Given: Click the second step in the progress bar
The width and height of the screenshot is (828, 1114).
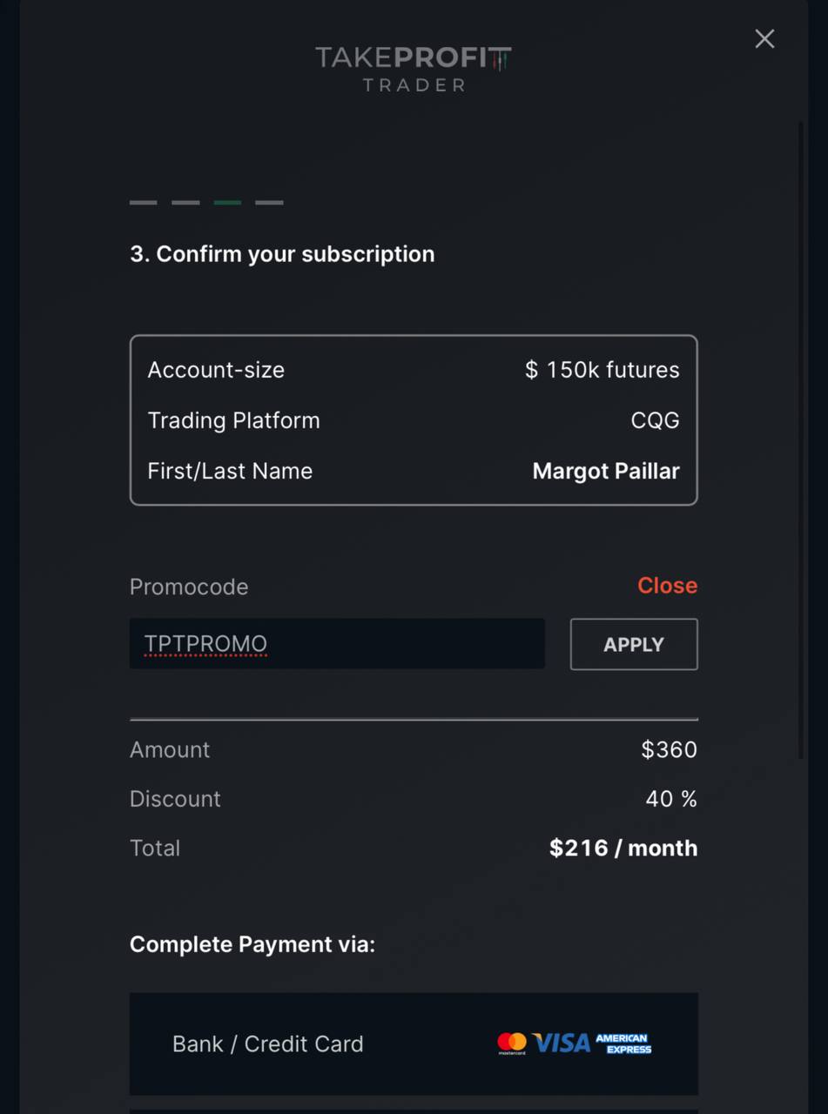Looking at the screenshot, I should click(185, 202).
